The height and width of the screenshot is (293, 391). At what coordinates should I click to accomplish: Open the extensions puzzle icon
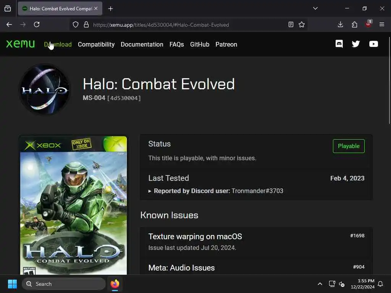[354, 24]
